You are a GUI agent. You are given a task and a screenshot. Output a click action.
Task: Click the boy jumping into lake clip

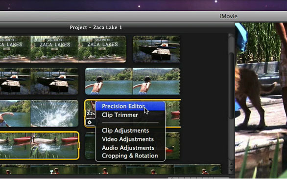click(x=133, y=81)
